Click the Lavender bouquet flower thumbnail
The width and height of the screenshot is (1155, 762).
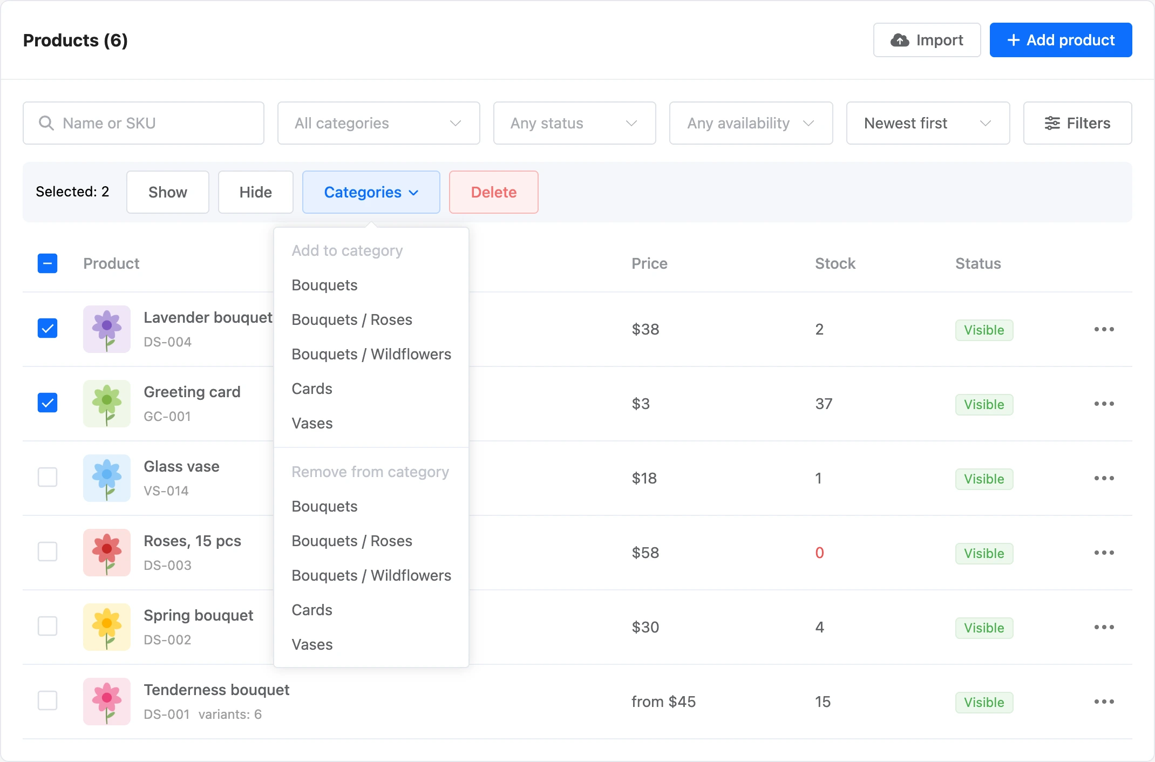point(107,329)
